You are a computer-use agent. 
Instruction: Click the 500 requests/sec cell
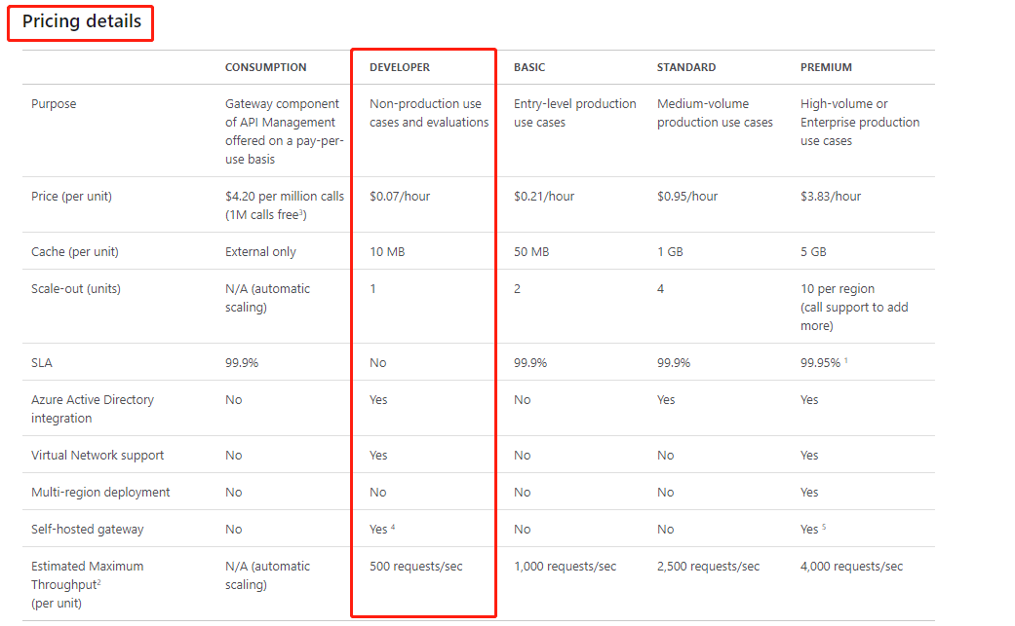pyautogui.click(x=416, y=567)
